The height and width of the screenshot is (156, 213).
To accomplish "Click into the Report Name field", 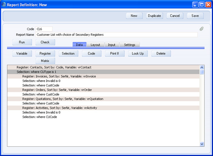I will click(x=117, y=35).
